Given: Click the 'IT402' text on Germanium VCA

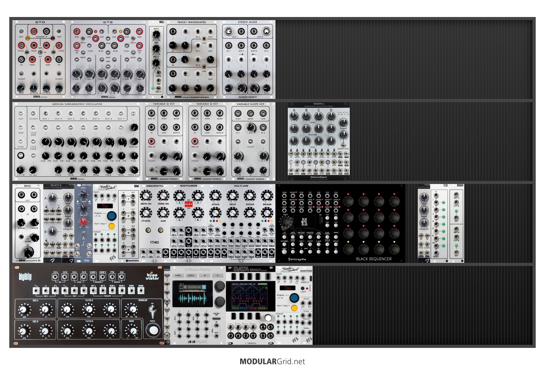Looking at the screenshot, I should (x=154, y=242).
